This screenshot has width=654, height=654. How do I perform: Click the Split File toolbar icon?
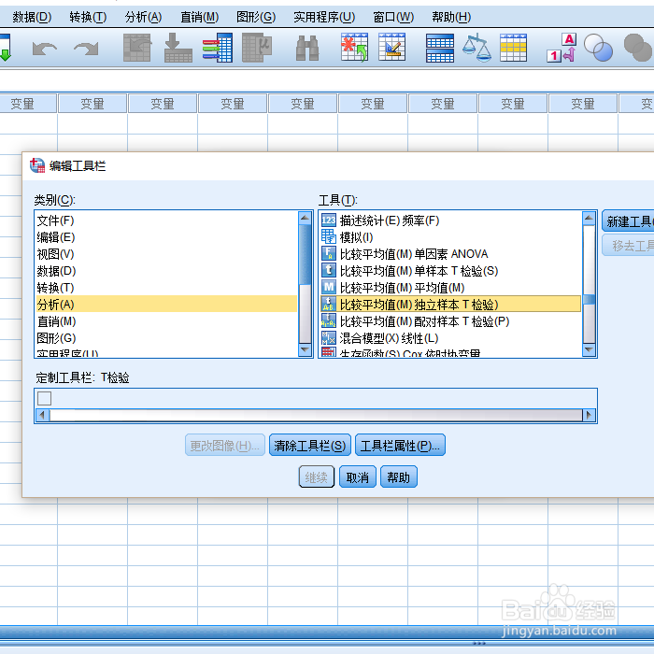pos(440,49)
